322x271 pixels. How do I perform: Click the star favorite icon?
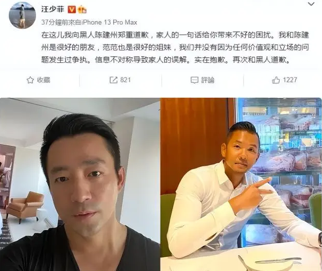click(30, 80)
